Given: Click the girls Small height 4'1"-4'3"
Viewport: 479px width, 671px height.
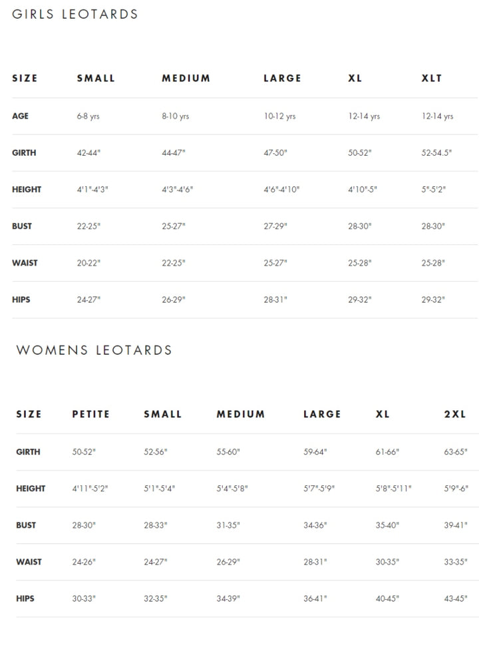Looking at the screenshot, I should click(92, 190).
